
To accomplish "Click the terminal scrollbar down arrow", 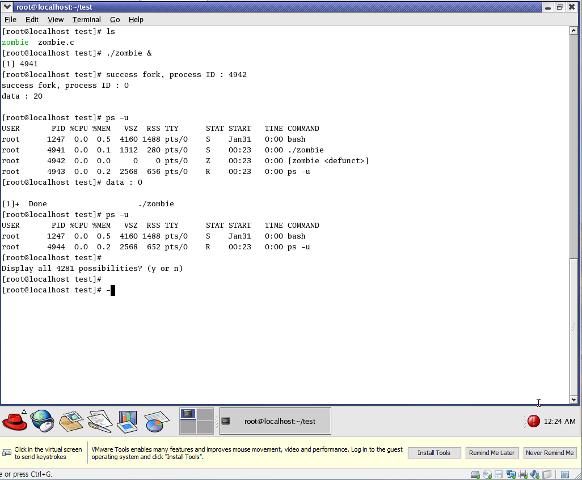I will 573,400.
